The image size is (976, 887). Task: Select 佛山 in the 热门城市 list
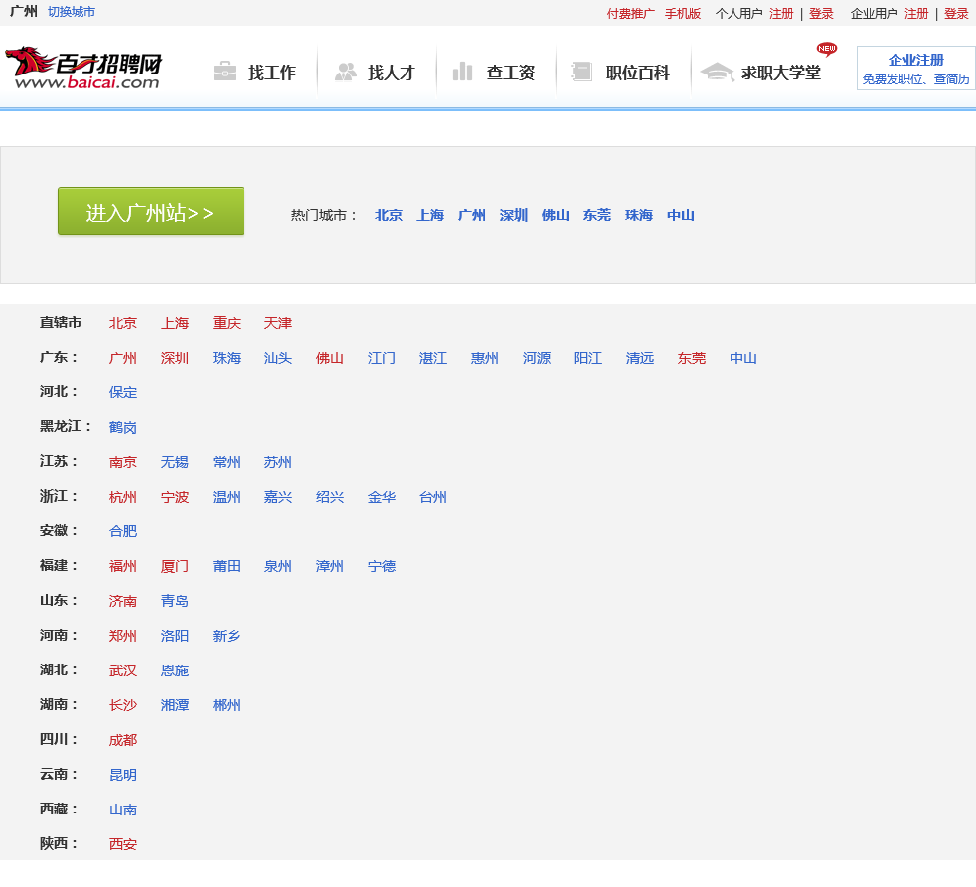(556, 215)
